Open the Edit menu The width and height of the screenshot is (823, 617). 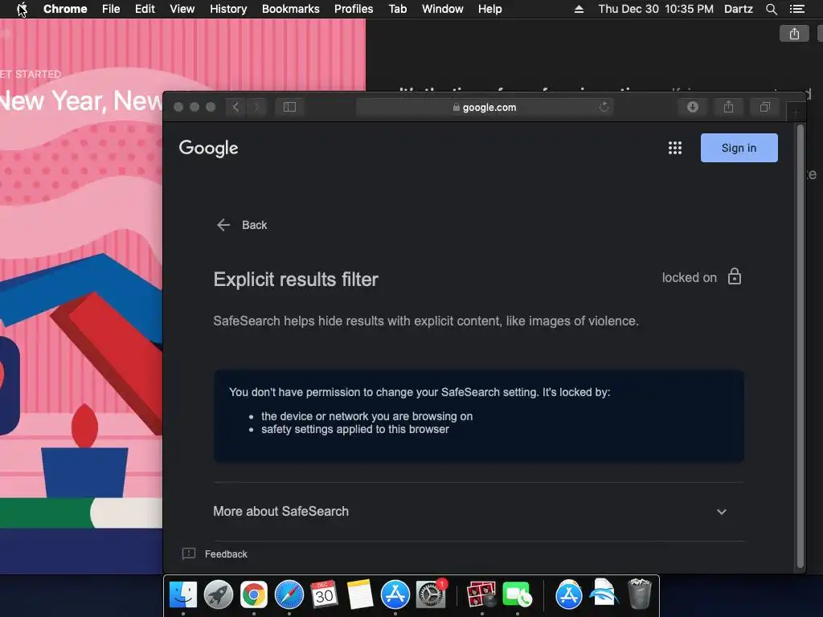145,9
